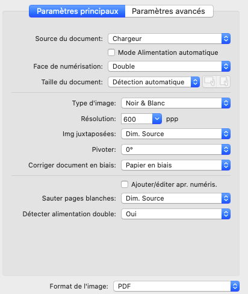
Task: Open Source du document dropdown showing Chargeur
Action: click(169, 39)
